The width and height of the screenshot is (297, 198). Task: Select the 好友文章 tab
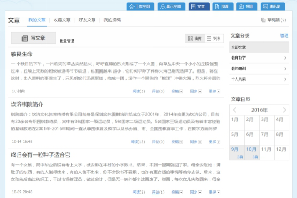[87, 20]
